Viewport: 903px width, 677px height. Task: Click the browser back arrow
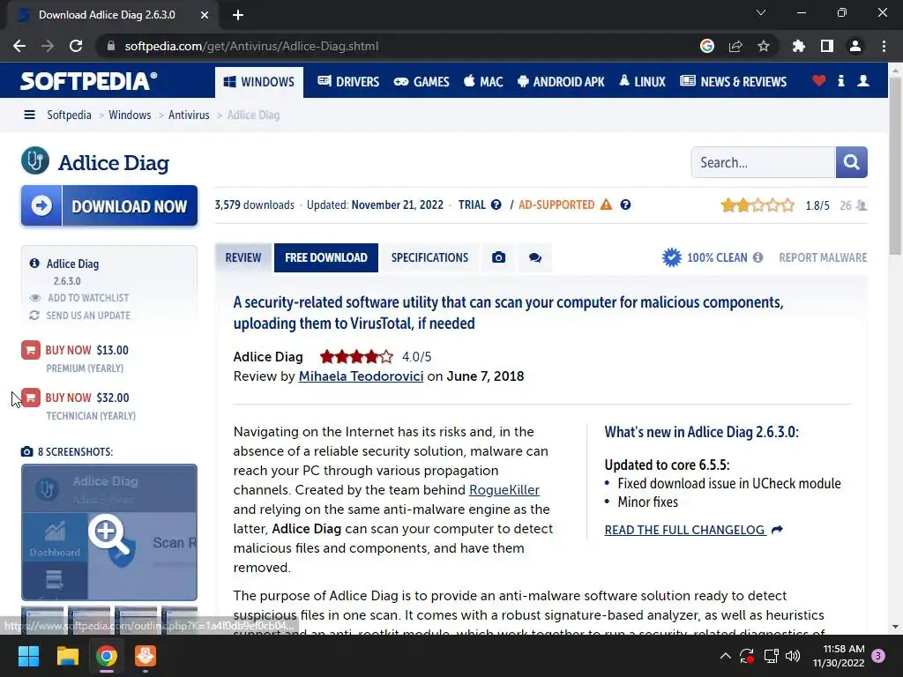point(19,46)
